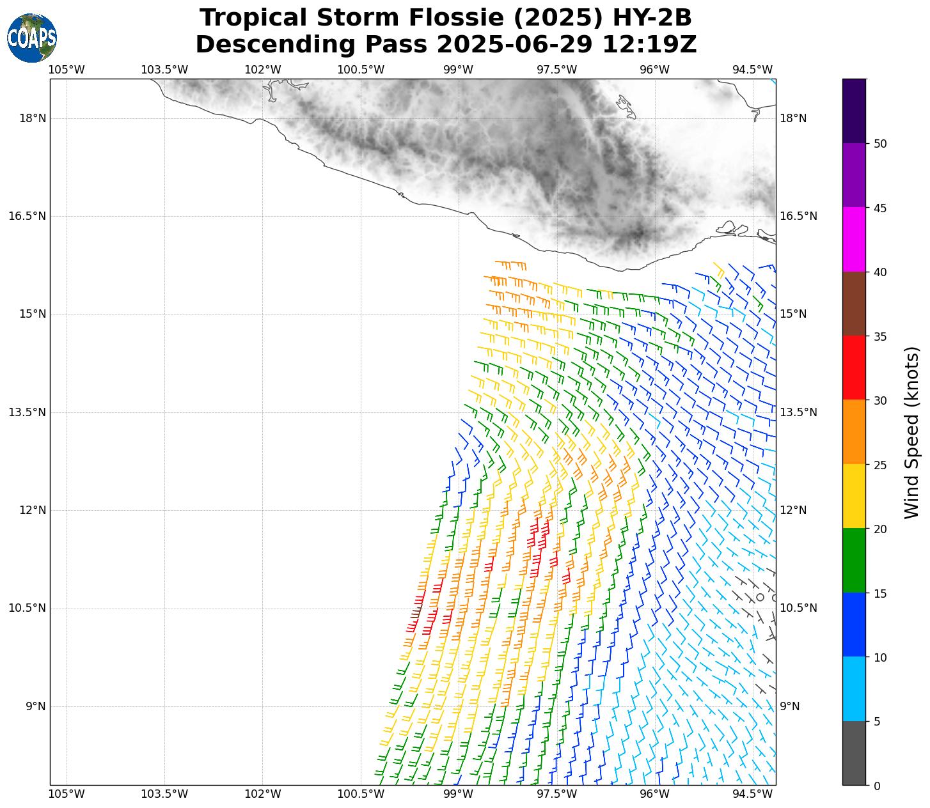
Task: Click the Tropical Storm Flossie title text
Action: [x=446, y=18]
